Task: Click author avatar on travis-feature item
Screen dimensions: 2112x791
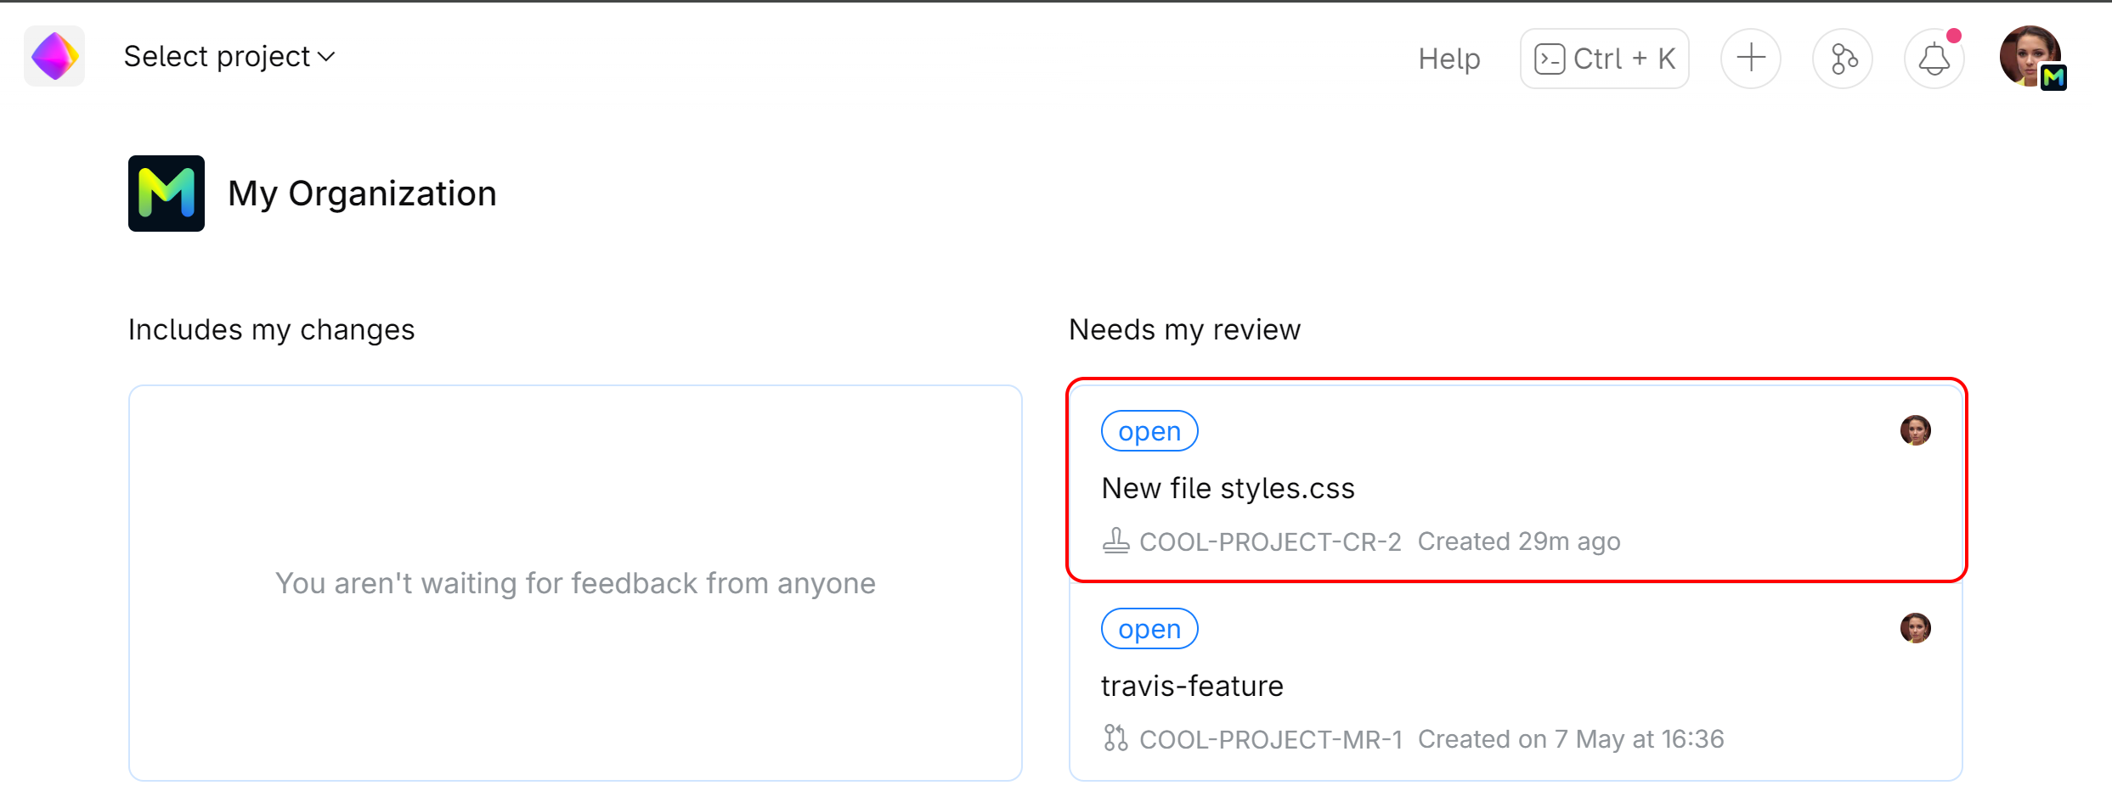Action: tap(1915, 628)
